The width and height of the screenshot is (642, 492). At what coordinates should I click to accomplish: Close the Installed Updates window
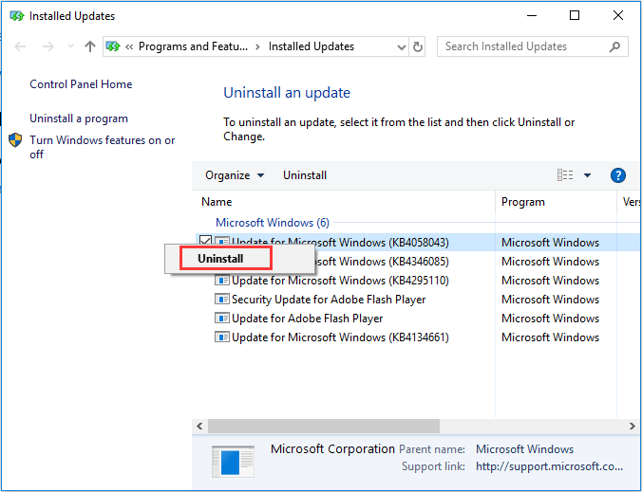(x=618, y=15)
